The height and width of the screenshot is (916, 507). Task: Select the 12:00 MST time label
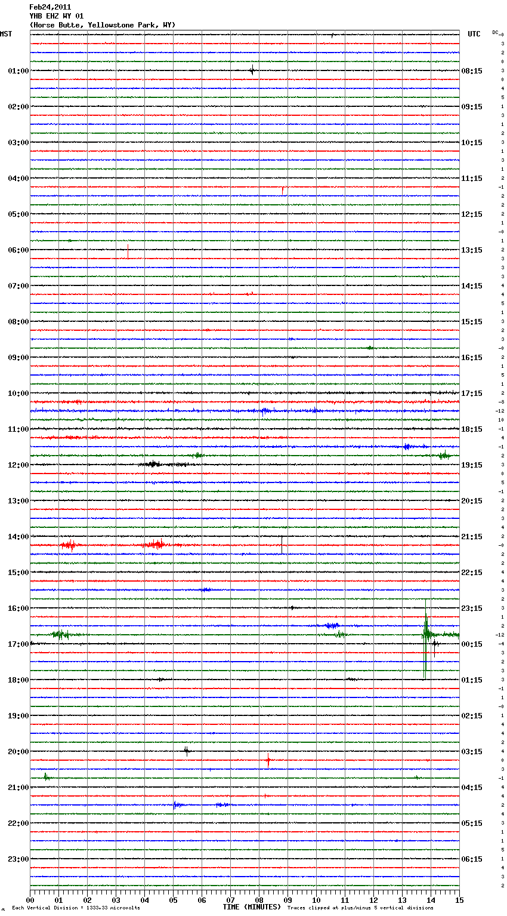(18, 465)
